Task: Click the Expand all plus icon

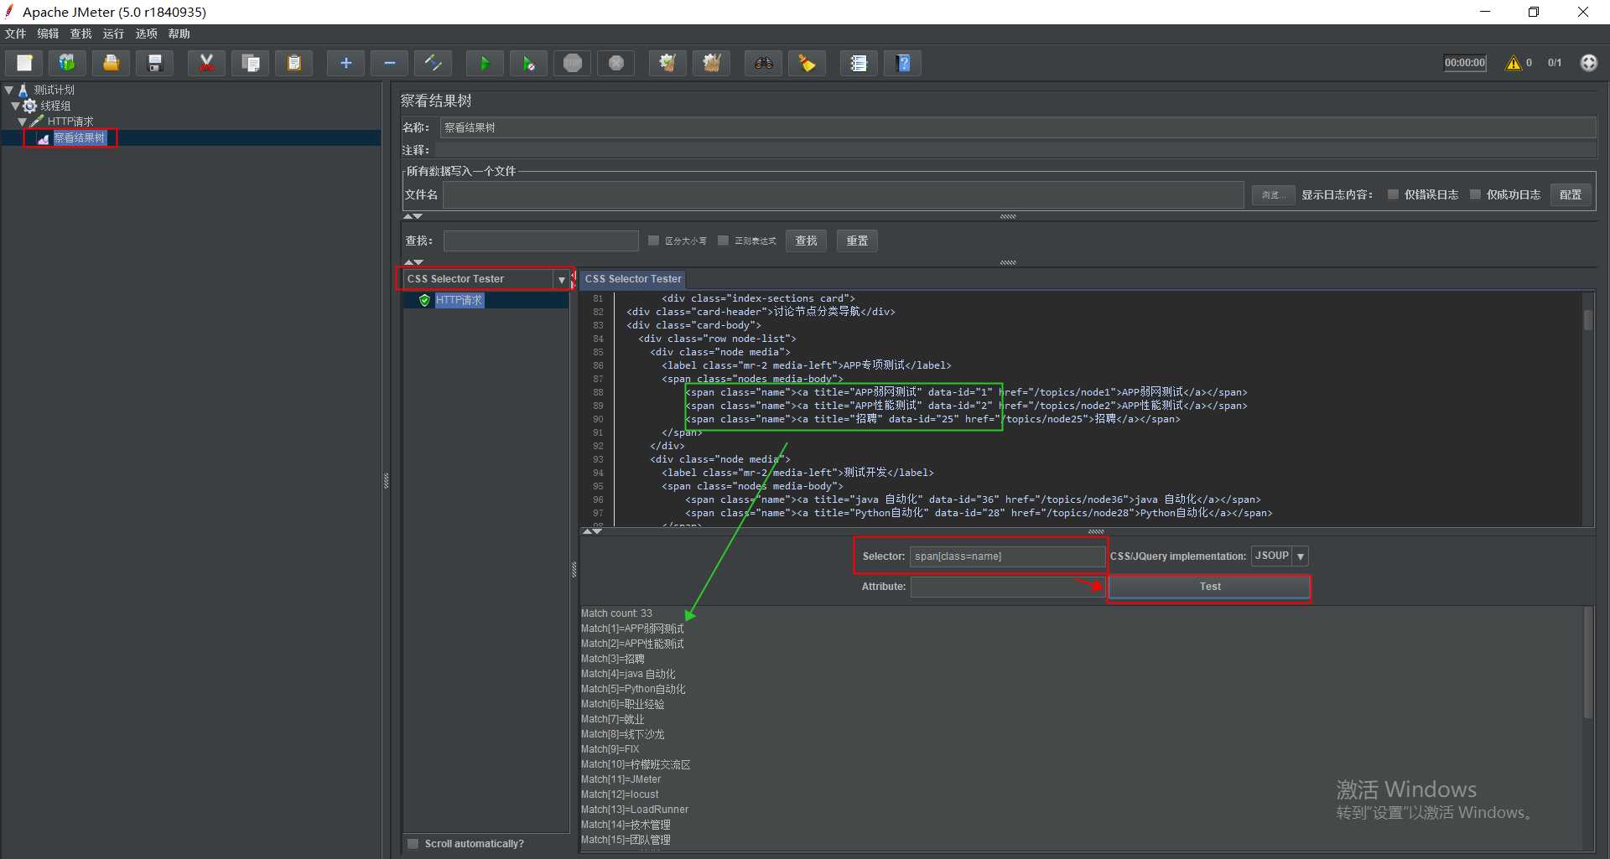Action: pyautogui.click(x=345, y=63)
